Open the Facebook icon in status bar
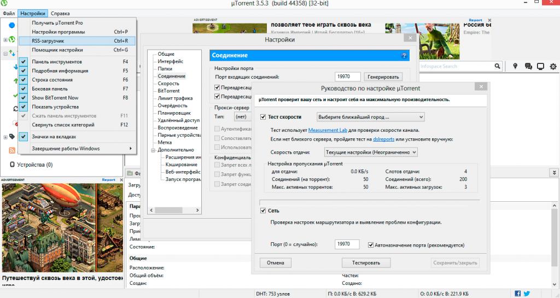The height and width of the screenshot is (298, 560). tap(517, 294)
